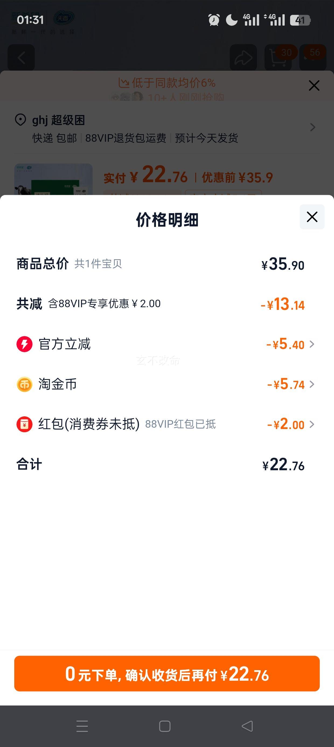Tap the 低于同款均价6% banner
The height and width of the screenshot is (747, 334).
pos(167,83)
